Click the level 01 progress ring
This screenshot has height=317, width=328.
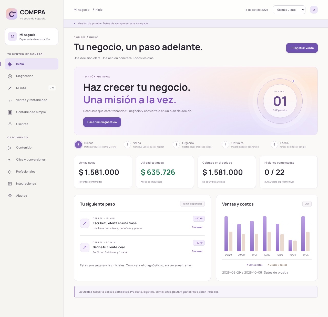[x=280, y=101]
